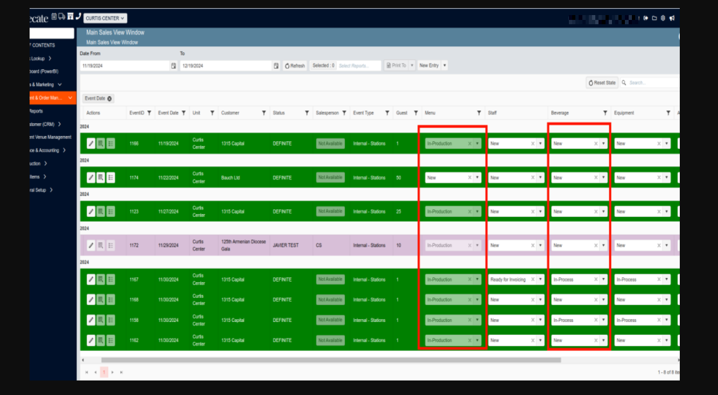Open the details view icon for event 1174

pos(101,178)
